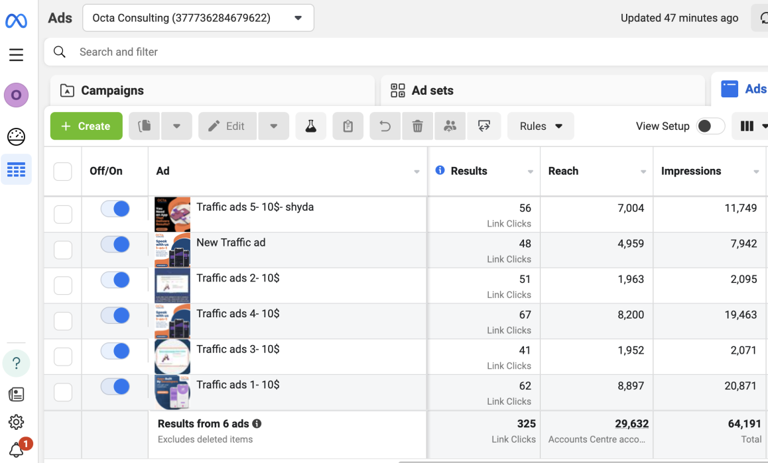The height and width of the screenshot is (463, 768).
Task: Open the help question mark icon
Action: (x=16, y=364)
